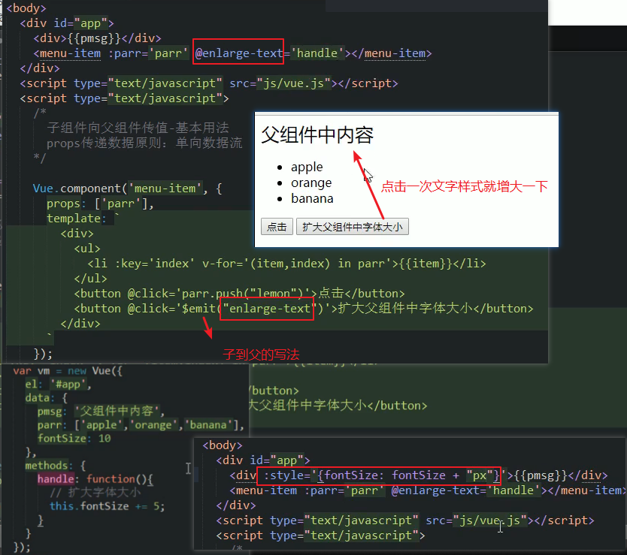This screenshot has height=555, width=627.
Task: Click the parr: ['apple','orange','banana'] line
Action: [141, 425]
